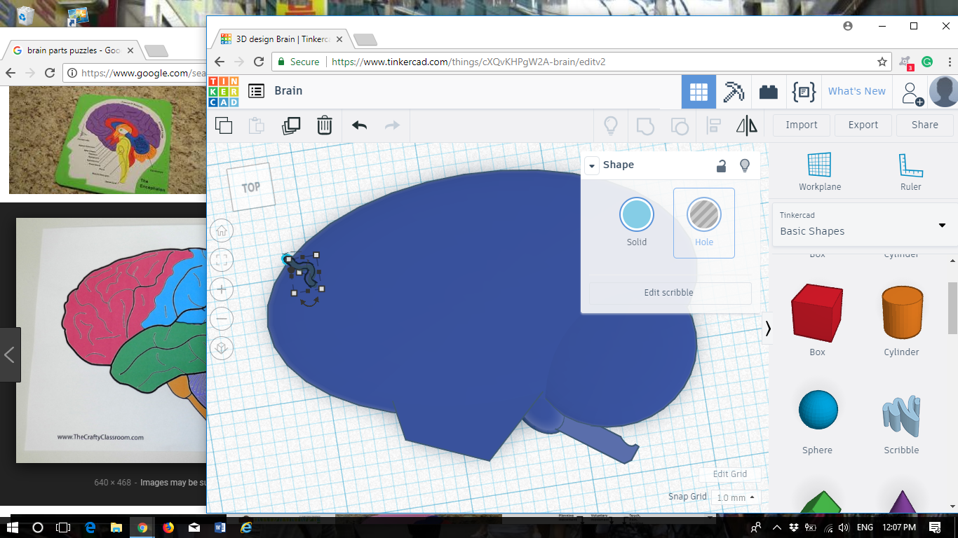Click the Show all lightbulb toolbar icon
The image size is (958, 538).
tap(611, 125)
